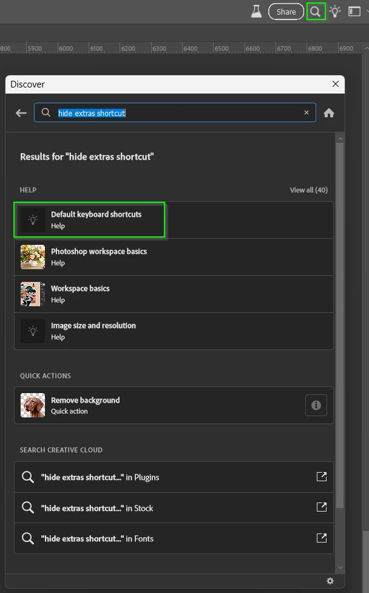Search 'hide extras shortcut' in Fonts
The width and height of the screenshot is (369, 593).
click(174, 538)
